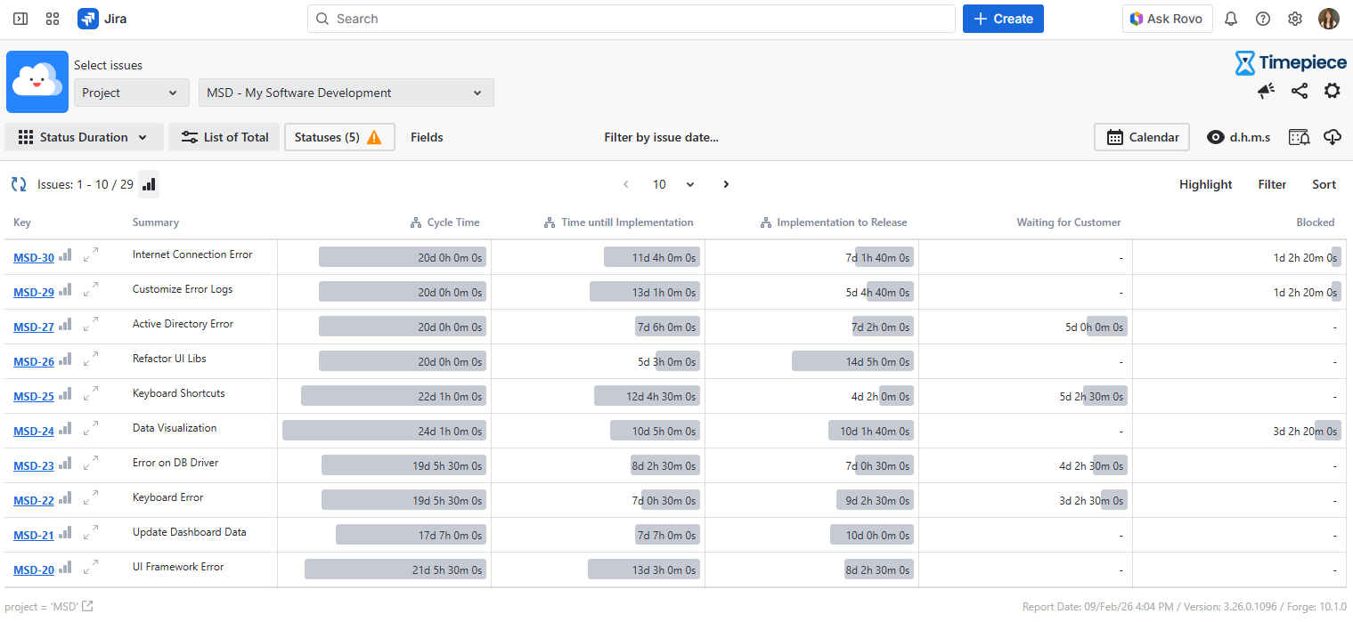Screen dimensions: 1353x622
Task: Open the Status Duration report dropdown
Action: 85,137
